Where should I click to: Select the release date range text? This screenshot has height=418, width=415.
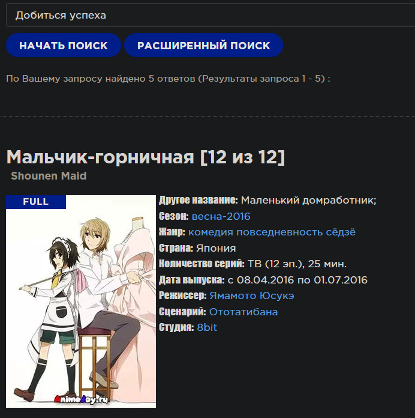(x=297, y=280)
